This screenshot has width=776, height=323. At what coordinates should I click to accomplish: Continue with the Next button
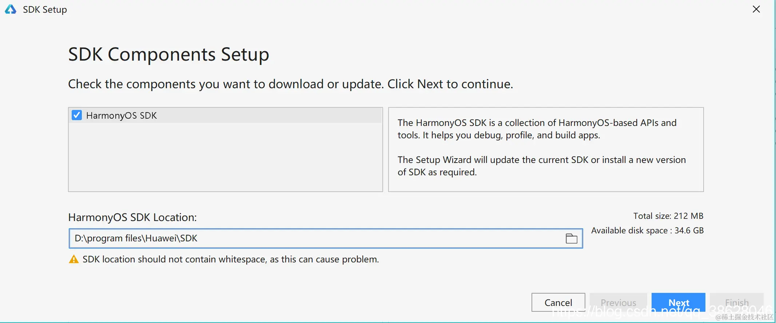[678, 302]
